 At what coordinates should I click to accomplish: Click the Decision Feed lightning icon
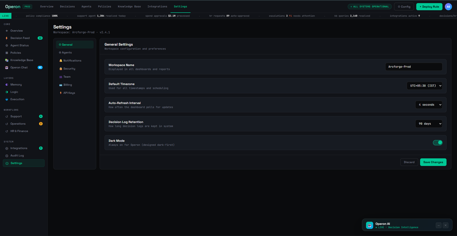tap(7, 38)
